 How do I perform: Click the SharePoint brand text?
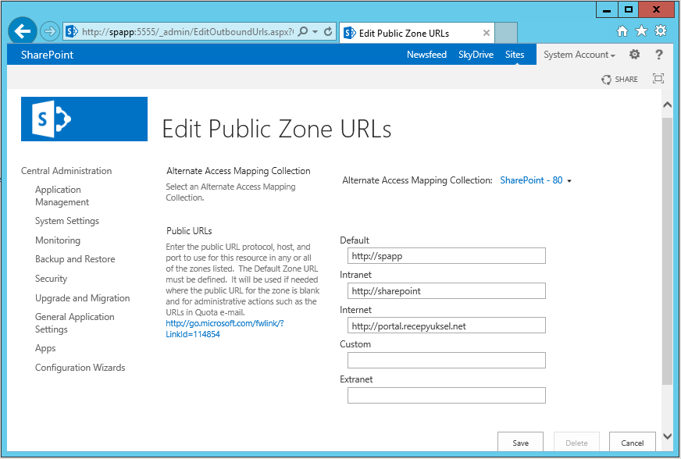(48, 55)
